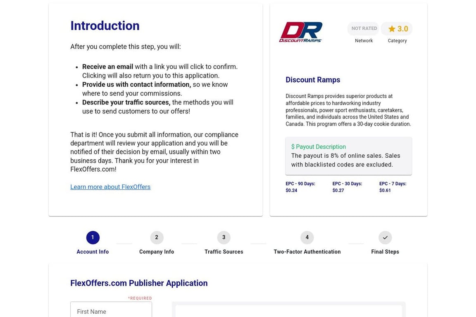Select step 3 Traffic Sources circle
Image resolution: width=476 pixels, height=317 pixels.
click(224, 237)
